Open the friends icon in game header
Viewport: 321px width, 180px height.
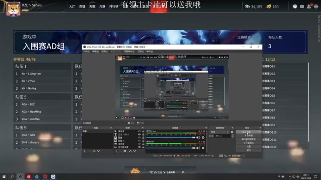[x=309, y=6]
